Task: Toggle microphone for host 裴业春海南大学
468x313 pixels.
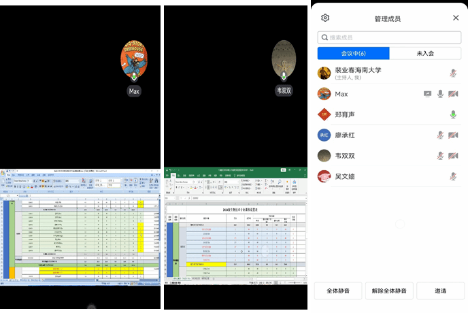Action: [453, 73]
